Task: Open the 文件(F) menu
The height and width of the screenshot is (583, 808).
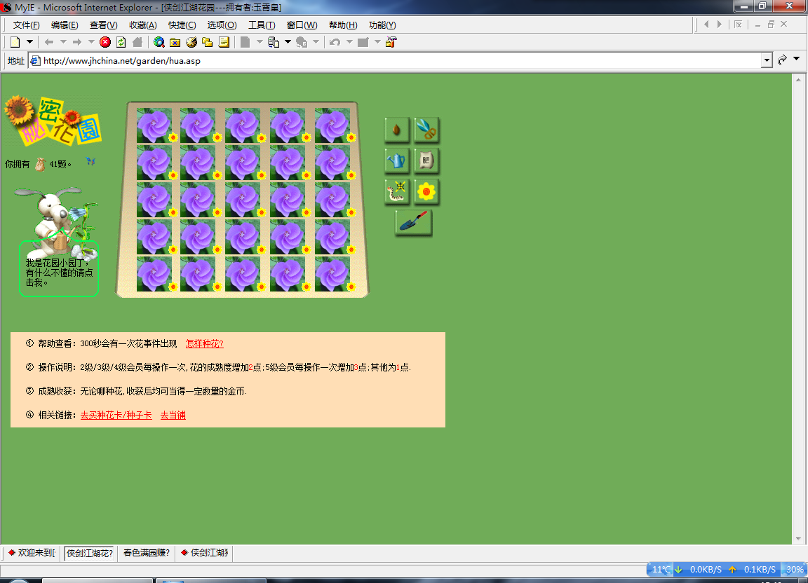Action: point(26,25)
